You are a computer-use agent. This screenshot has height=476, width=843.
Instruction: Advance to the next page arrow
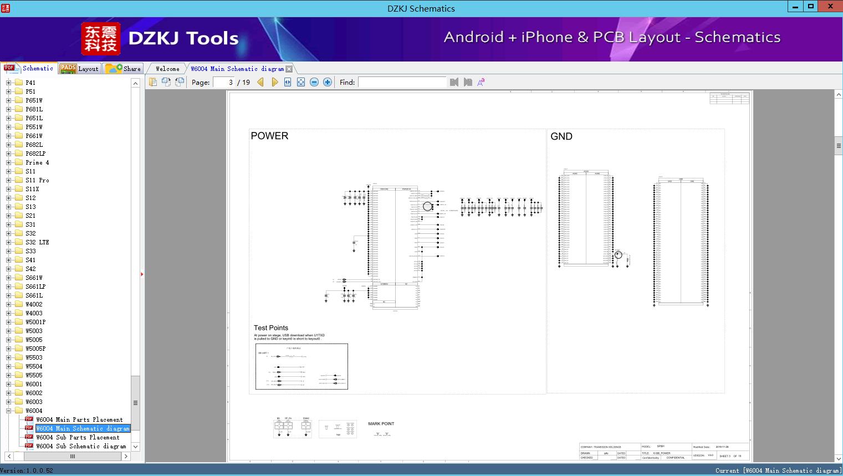coord(274,82)
